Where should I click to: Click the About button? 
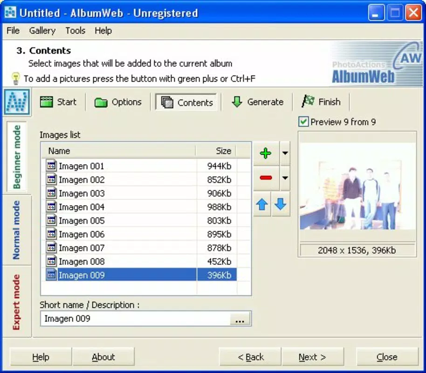[103, 357]
